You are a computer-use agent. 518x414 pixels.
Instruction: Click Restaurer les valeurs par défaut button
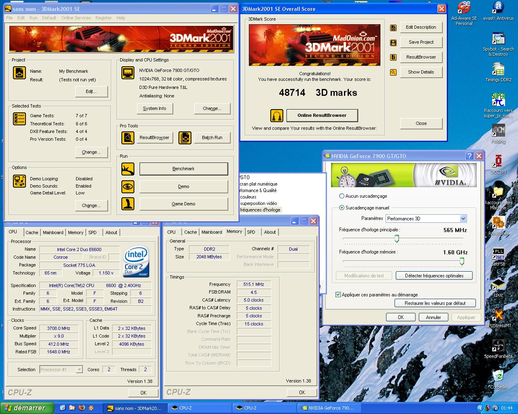[435, 303]
